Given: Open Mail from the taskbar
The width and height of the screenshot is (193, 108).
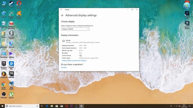Looking at the screenshot, I should click(62, 106).
